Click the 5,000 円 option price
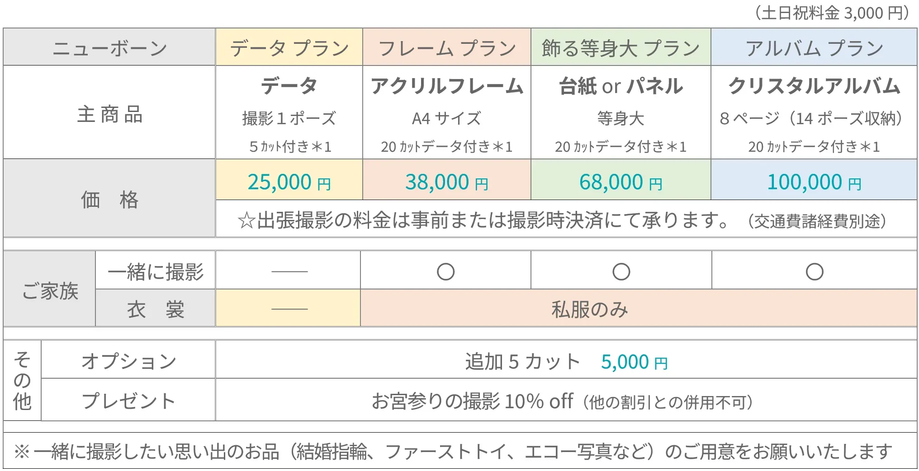The image size is (919, 471). (x=634, y=362)
